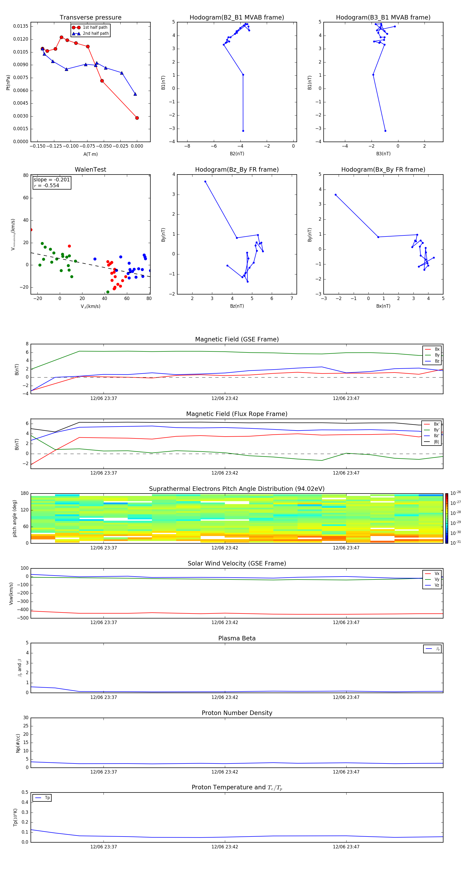Click the 'Vx' legend entry in velocity plot
The height and width of the screenshot is (870, 474).
tap(432, 573)
